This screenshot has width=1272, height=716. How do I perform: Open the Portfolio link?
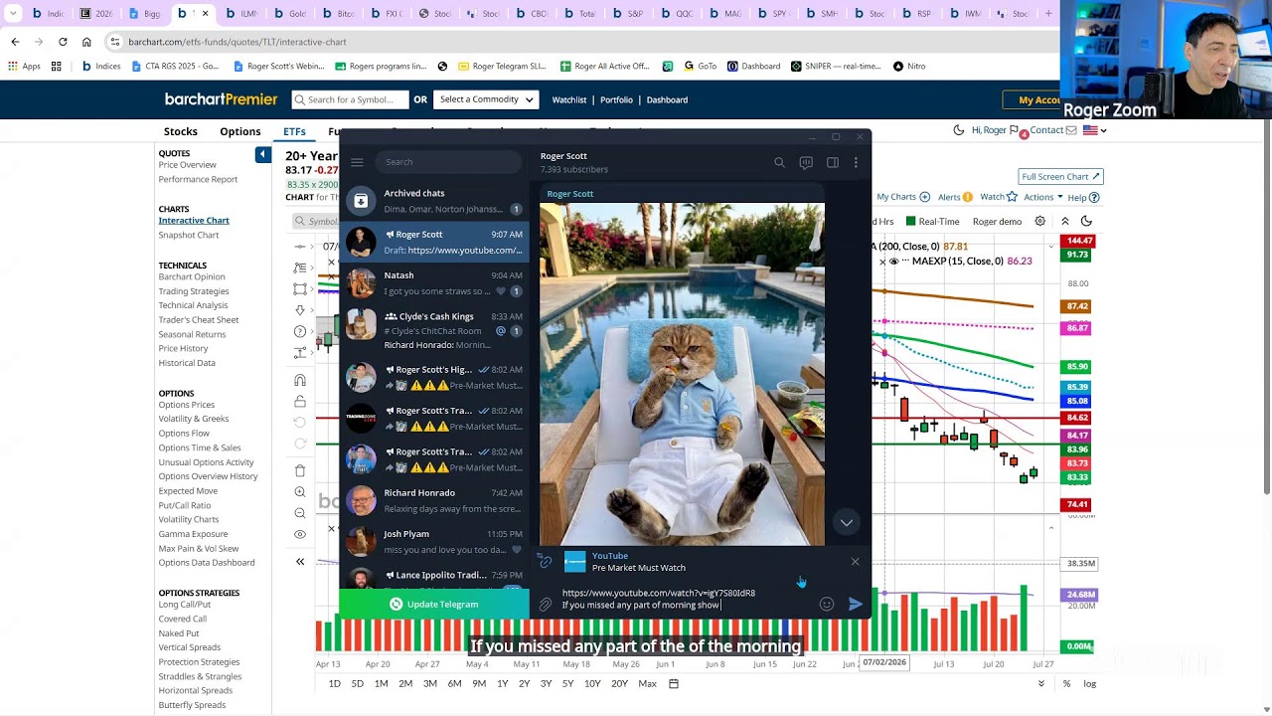coord(616,99)
